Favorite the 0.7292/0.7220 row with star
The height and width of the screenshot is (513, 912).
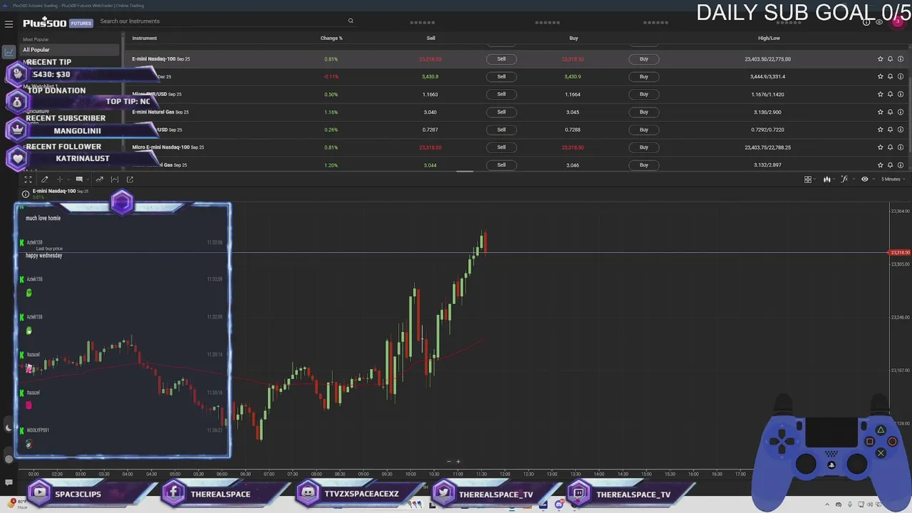(880, 130)
